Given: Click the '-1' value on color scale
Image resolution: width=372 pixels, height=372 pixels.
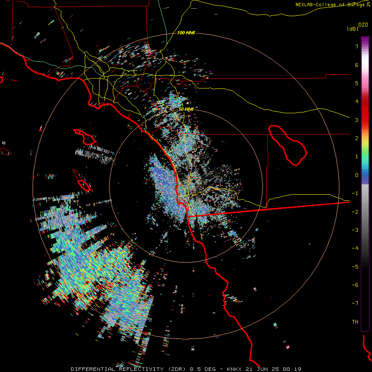Looking at the screenshot, I should [355, 193].
